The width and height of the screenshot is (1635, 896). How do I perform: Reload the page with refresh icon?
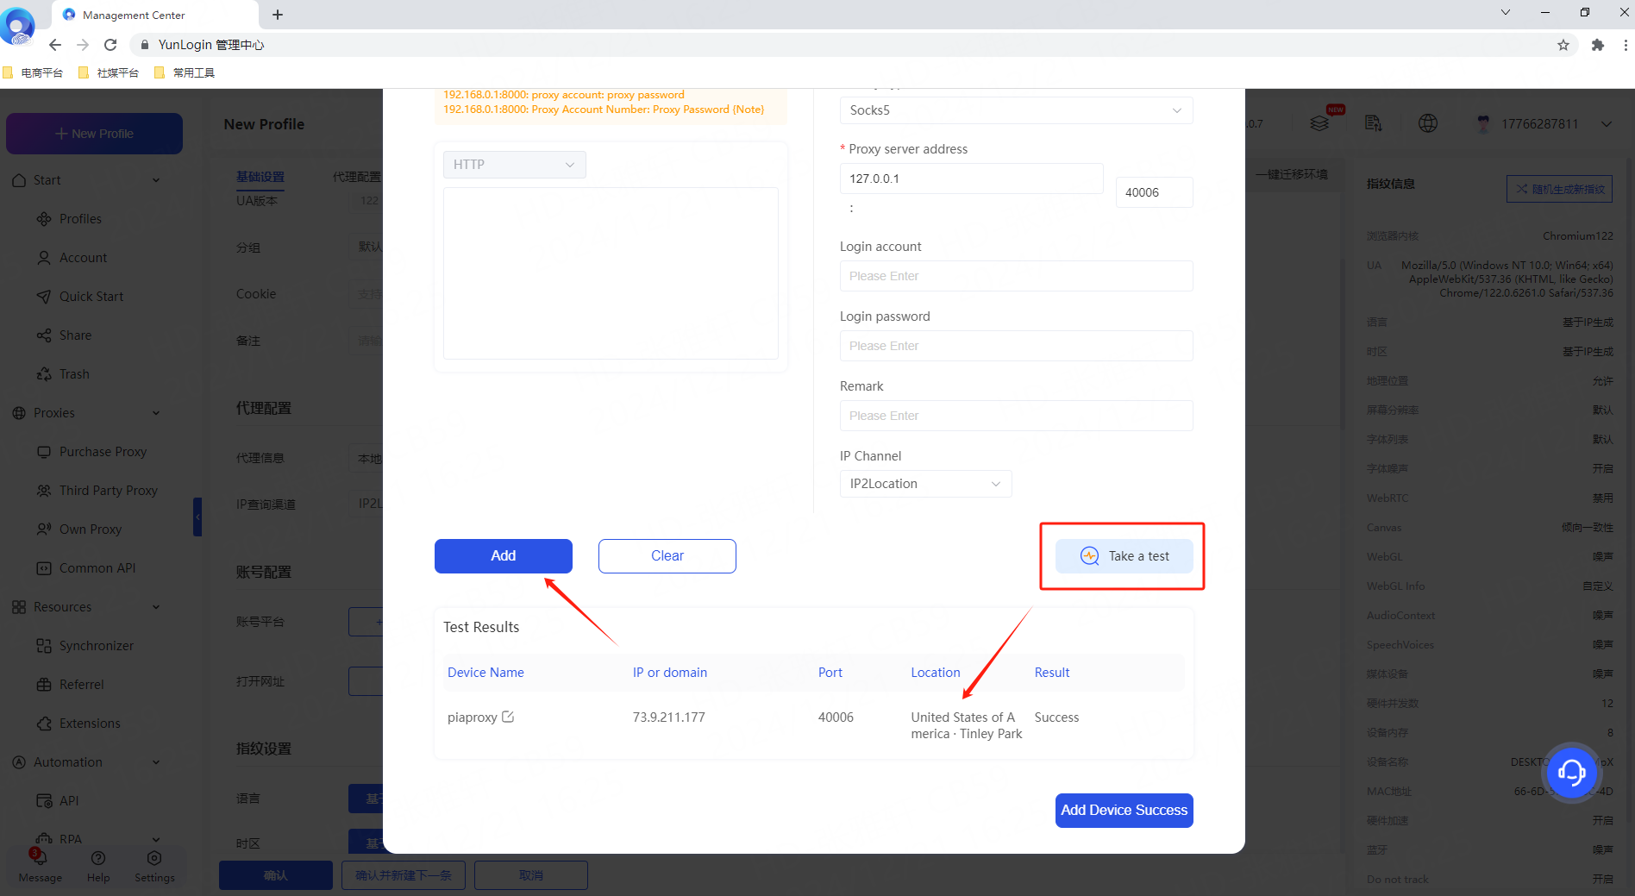pos(110,45)
